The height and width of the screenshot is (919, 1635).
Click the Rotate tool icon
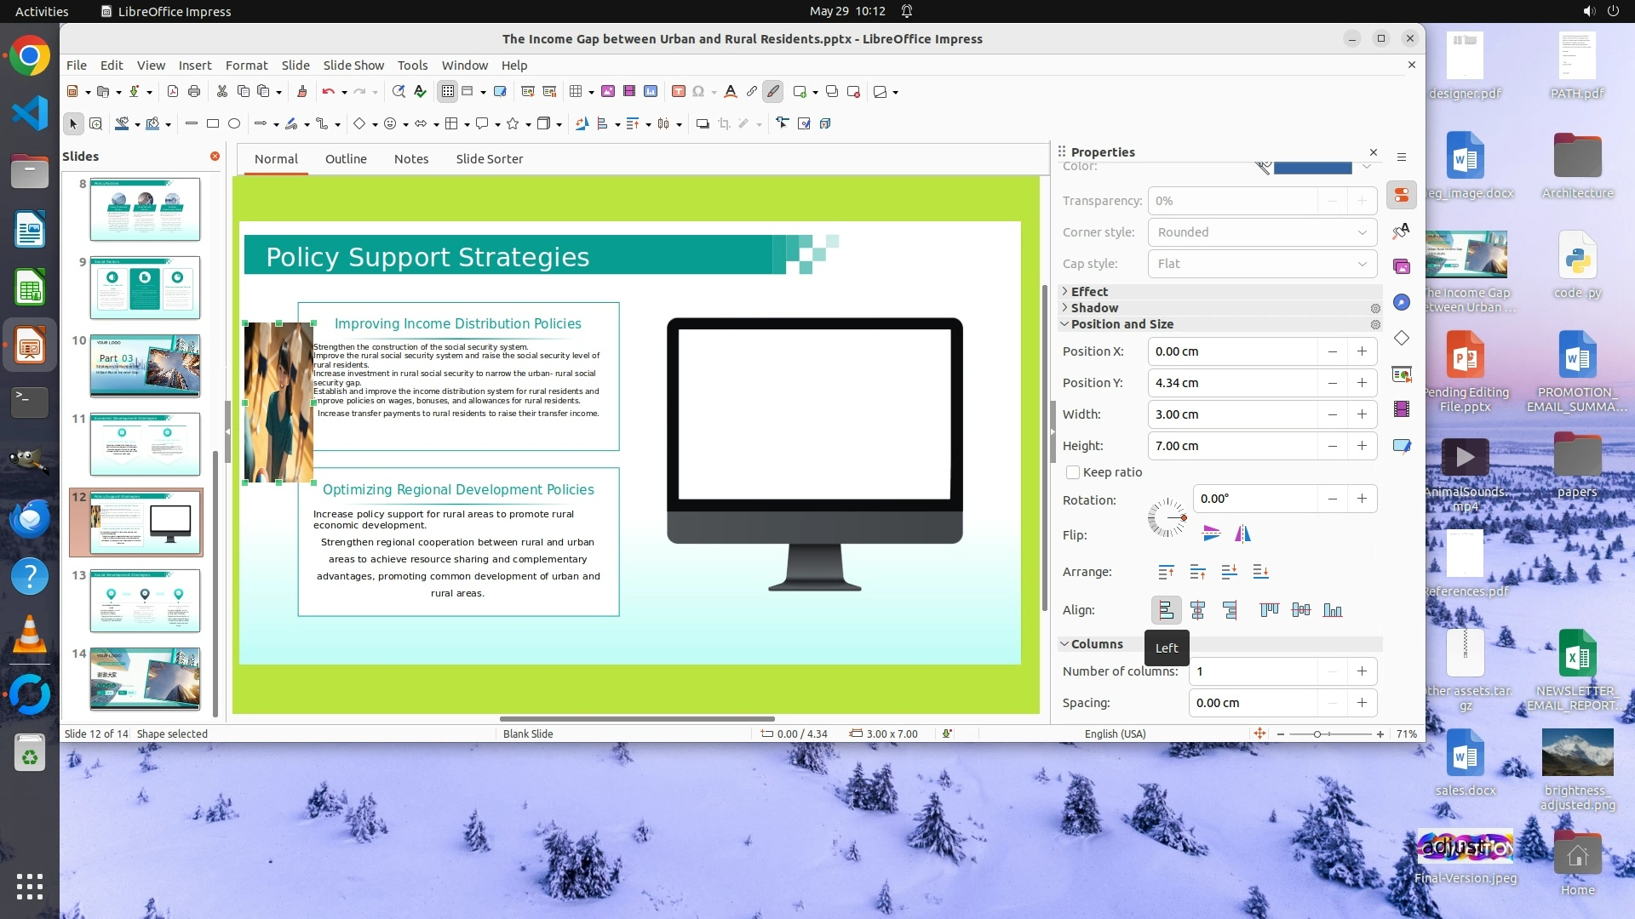pos(582,124)
